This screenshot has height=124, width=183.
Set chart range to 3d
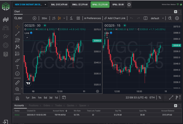pyautogui.click(x=51, y=98)
